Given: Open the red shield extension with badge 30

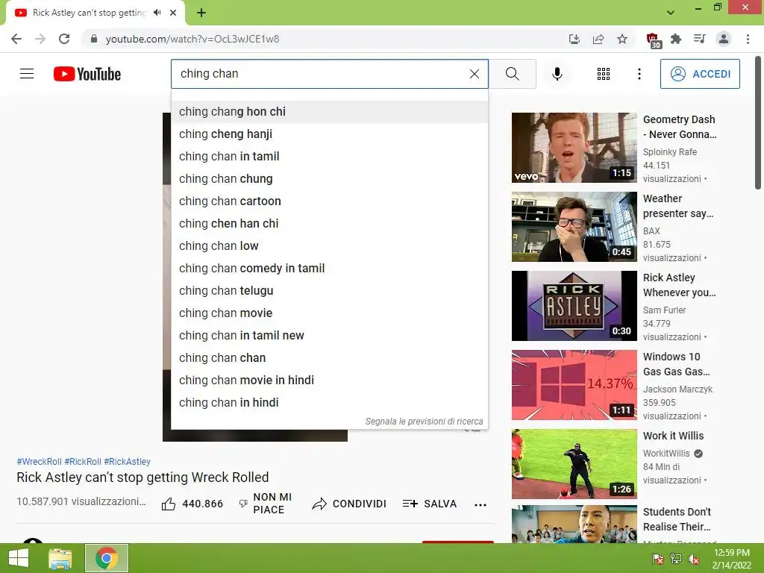Looking at the screenshot, I should [652, 40].
